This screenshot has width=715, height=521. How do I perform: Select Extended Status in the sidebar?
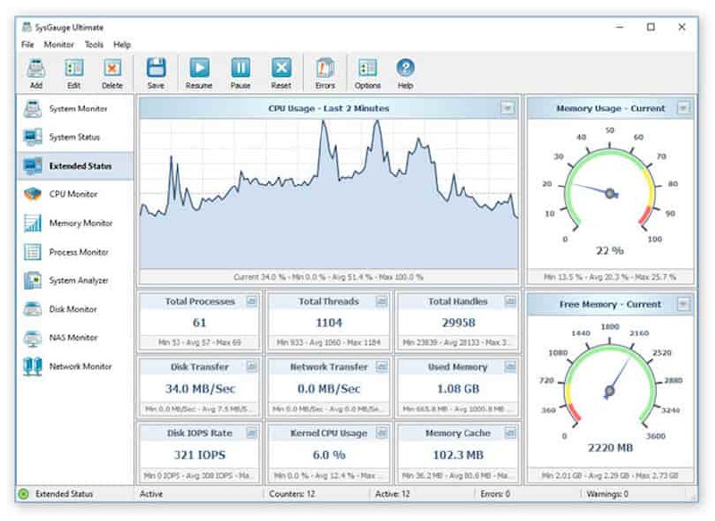pos(75,166)
